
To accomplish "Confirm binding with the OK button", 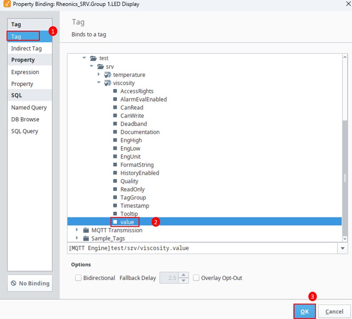I will coord(304,311).
